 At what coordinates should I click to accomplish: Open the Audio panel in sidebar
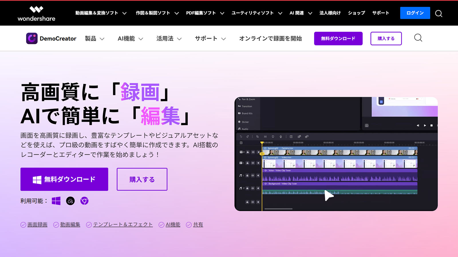(x=243, y=129)
